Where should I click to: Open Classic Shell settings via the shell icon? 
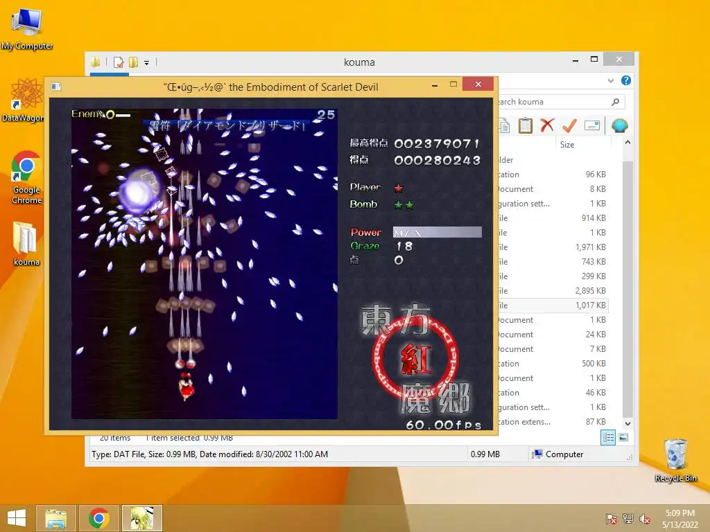[619, 125]
